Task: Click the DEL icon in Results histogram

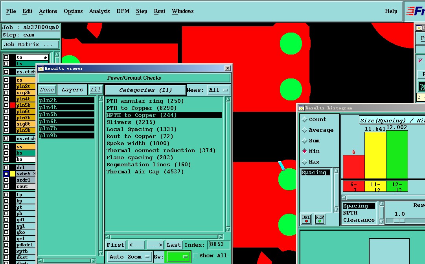Action: click(x=306, y=219)
